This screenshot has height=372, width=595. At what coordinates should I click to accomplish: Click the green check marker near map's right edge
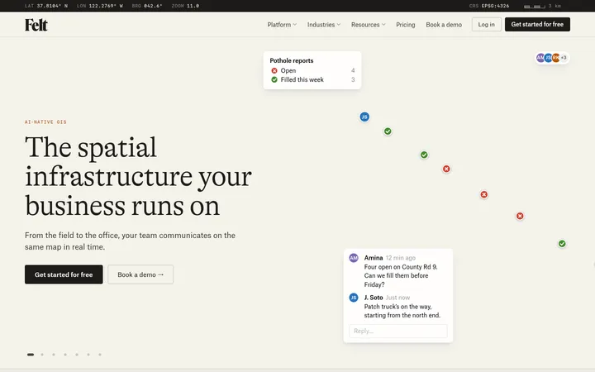point(562,244)
